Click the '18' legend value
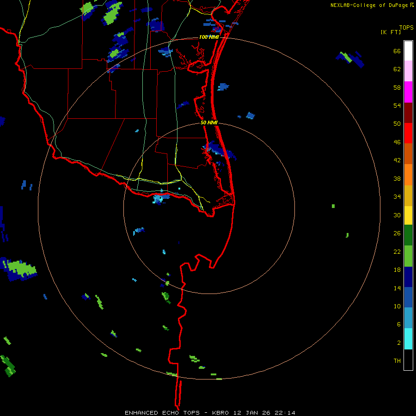 click(397, 270)
